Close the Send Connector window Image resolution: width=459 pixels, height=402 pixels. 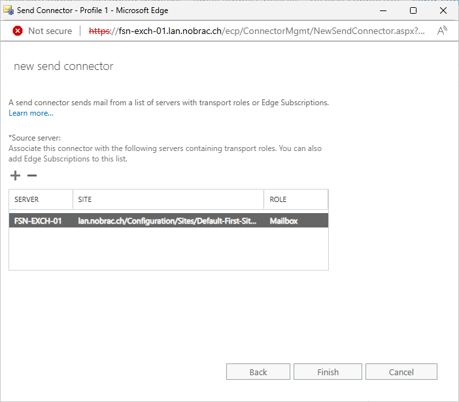pyautogui.click(x=443, y=10)
